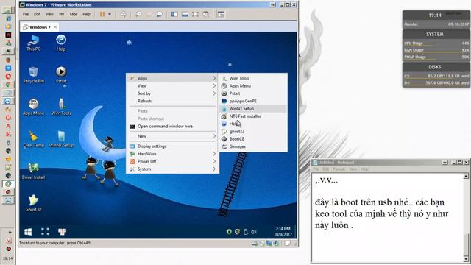Click the volume speaker icon in guest tray
471x265 pixels.
coord(254,232)
